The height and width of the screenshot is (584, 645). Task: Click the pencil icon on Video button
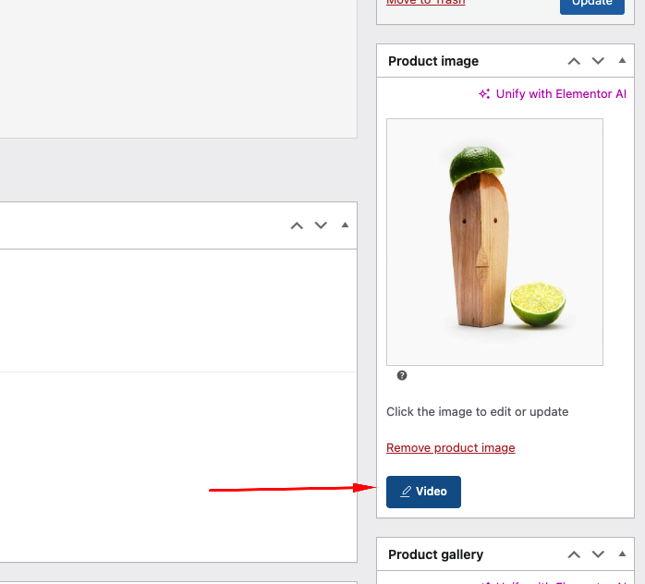[x=406, y=492]
